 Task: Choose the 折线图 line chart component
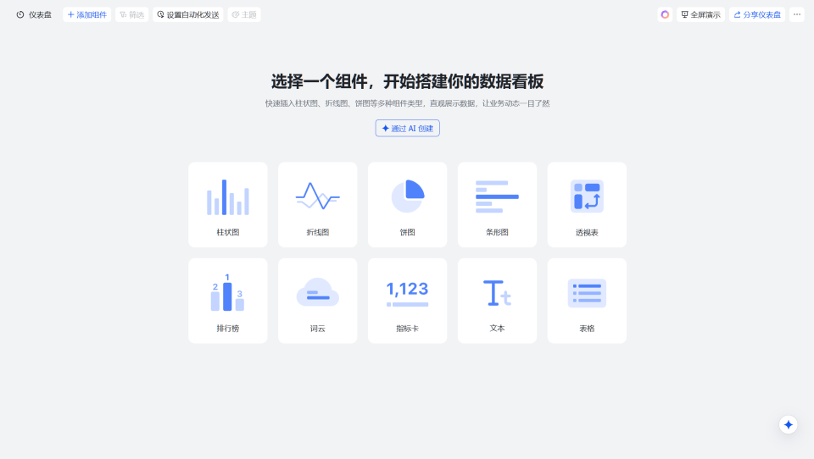click(x=318, y=204)
